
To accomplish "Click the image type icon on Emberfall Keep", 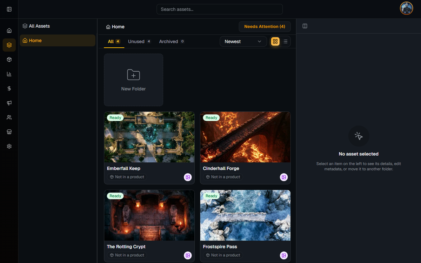I will point(188,177).
